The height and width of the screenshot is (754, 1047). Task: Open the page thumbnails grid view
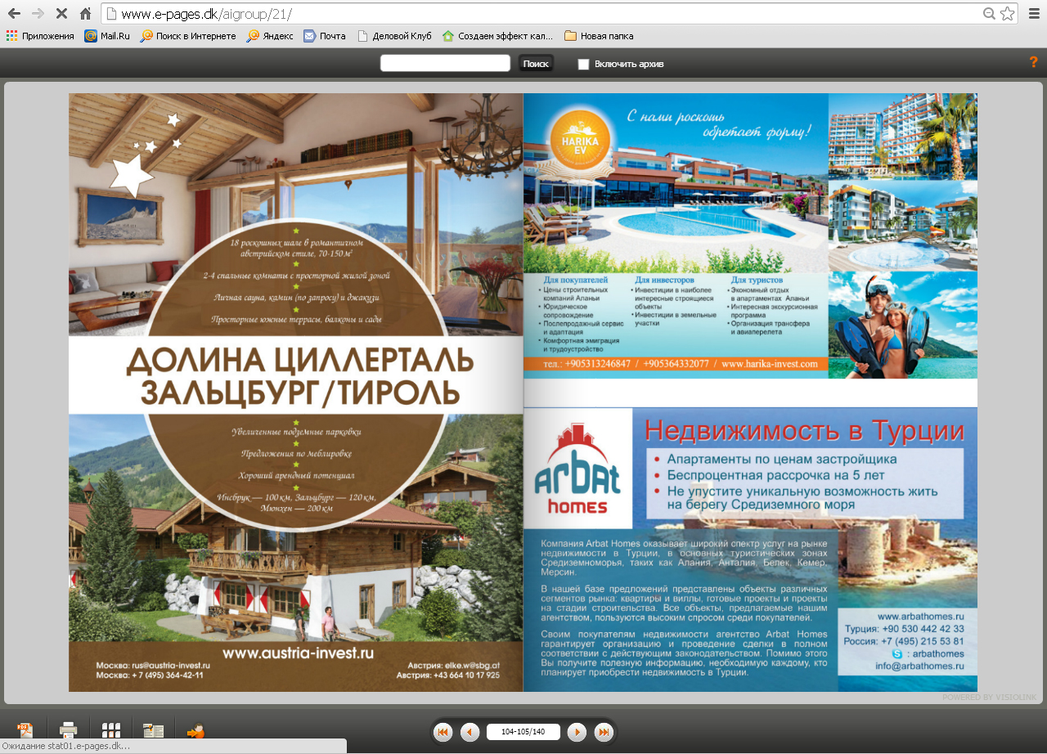pos(111,730)
